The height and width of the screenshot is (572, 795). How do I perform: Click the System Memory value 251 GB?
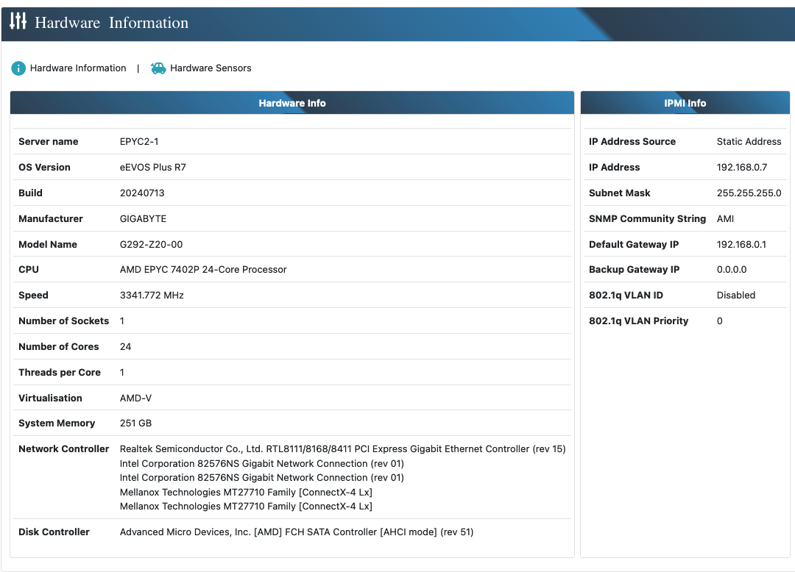[x=135, y=423]
